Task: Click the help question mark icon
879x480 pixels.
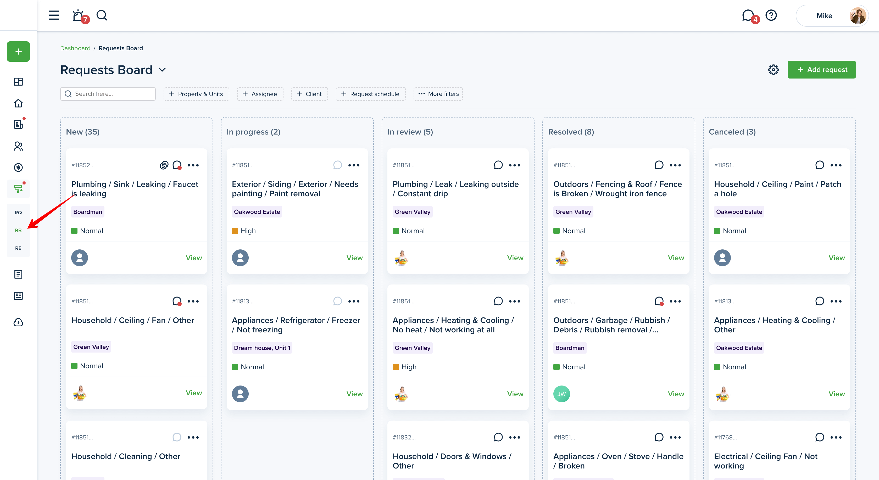Action: [771, 15]
